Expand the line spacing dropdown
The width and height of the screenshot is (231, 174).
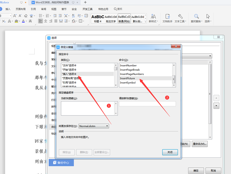coord(69,21)
